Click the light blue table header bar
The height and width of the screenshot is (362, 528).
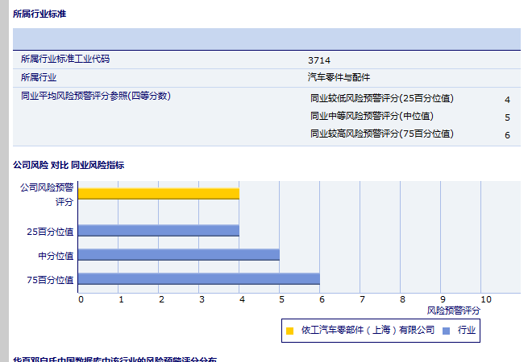pos(266,39)
